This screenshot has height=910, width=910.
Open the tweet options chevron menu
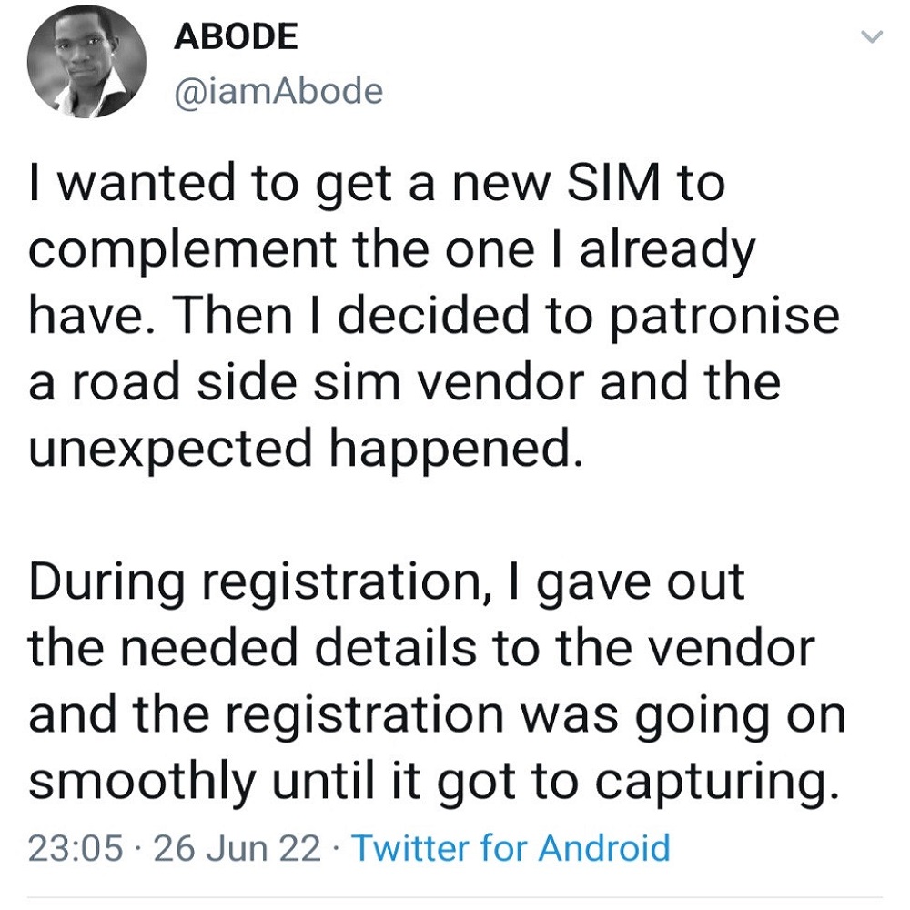pyautogui.click(x=872, y=37)
